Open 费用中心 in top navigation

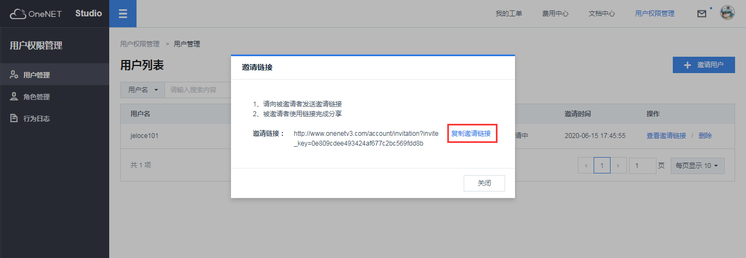[x=555, y=14]
